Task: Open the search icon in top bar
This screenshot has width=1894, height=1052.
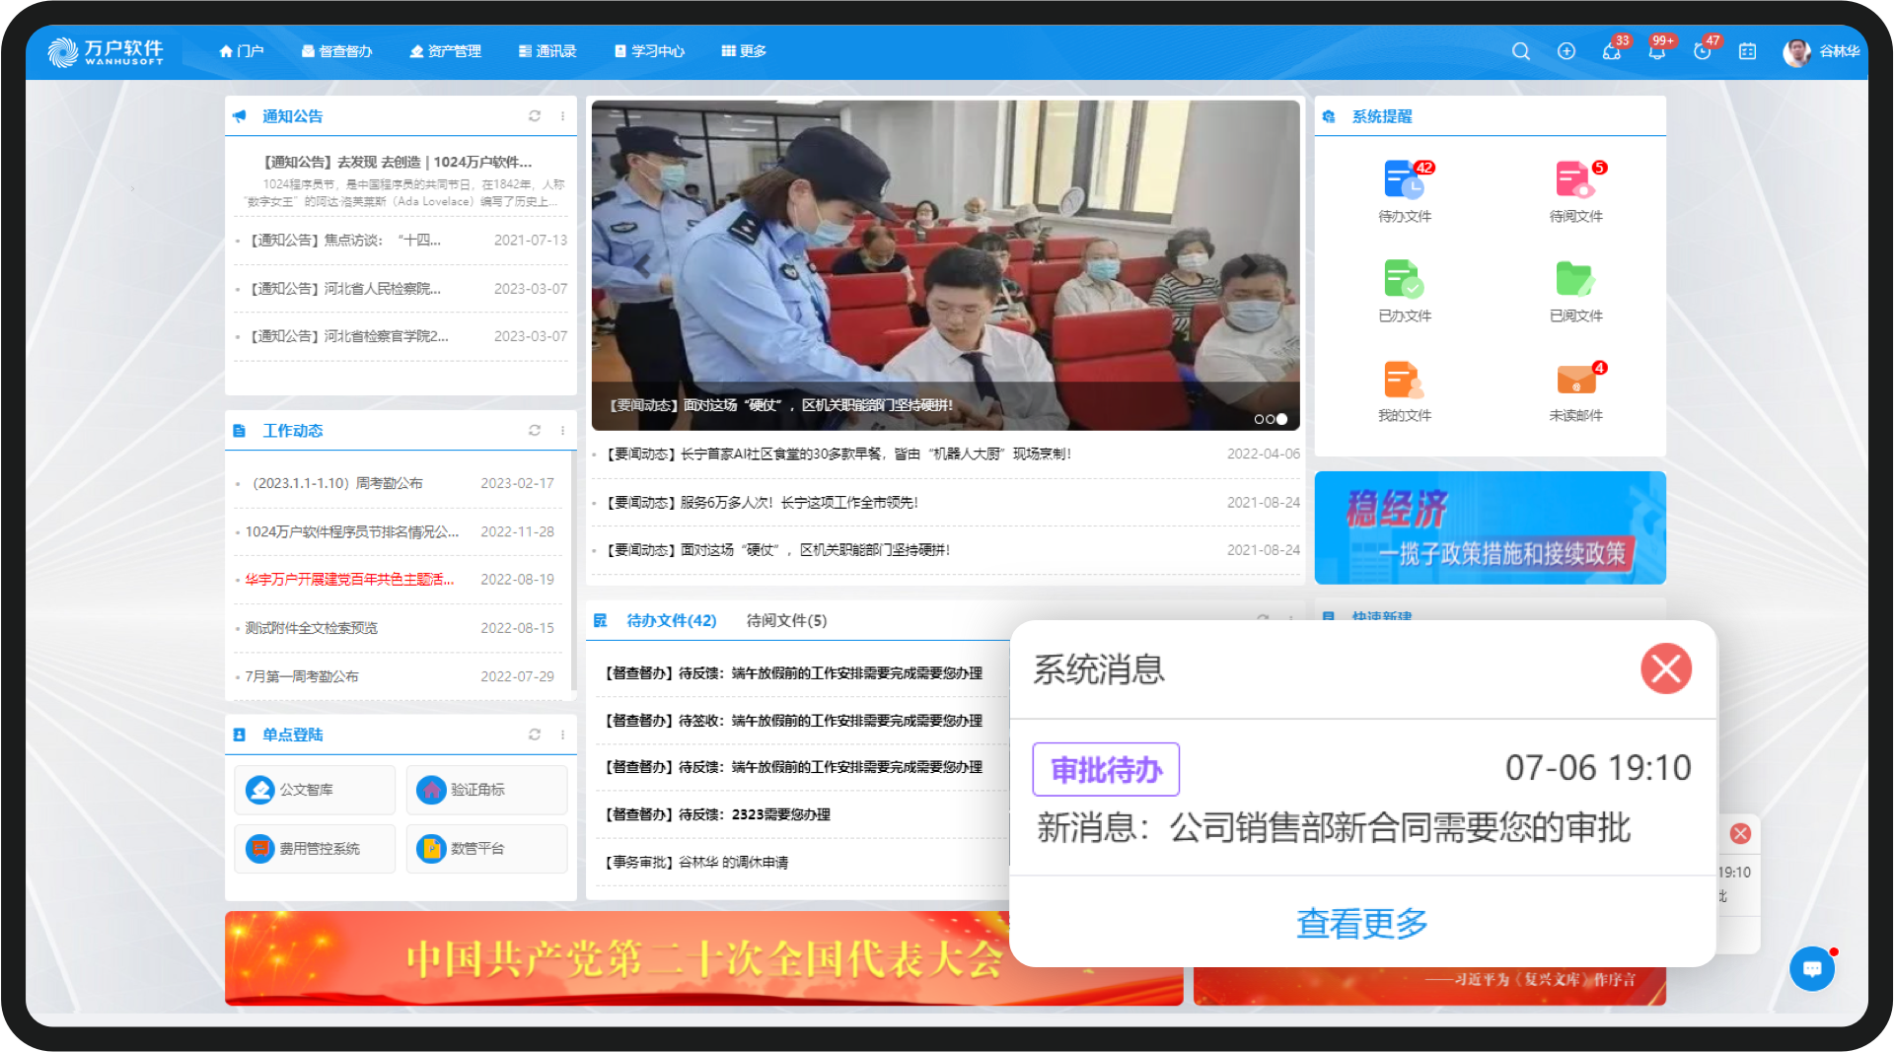Action: pyautogui.click(x=1520, y=51)
